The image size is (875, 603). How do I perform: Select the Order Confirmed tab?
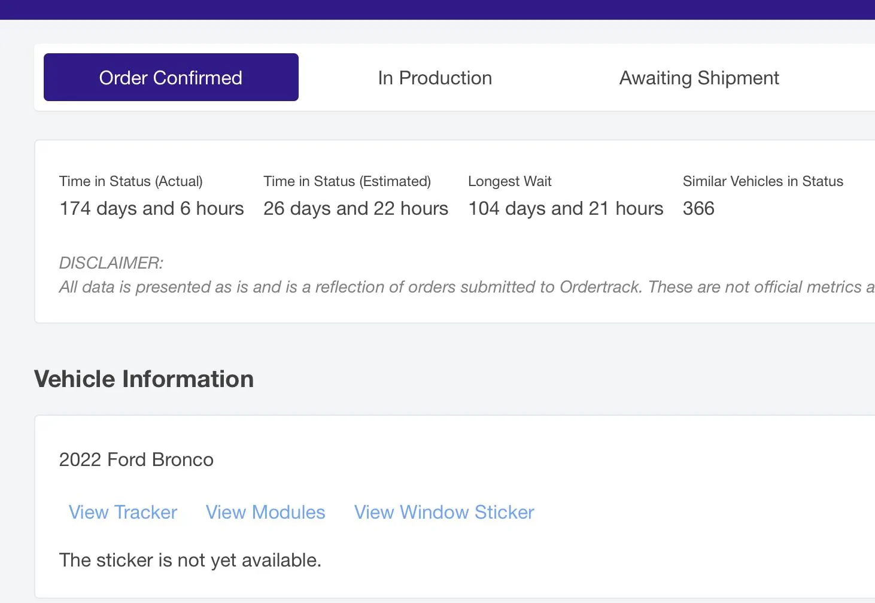click(171, 77)
